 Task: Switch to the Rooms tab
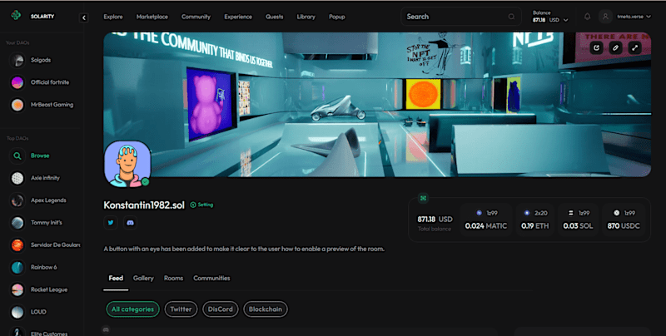pos(173,279)
